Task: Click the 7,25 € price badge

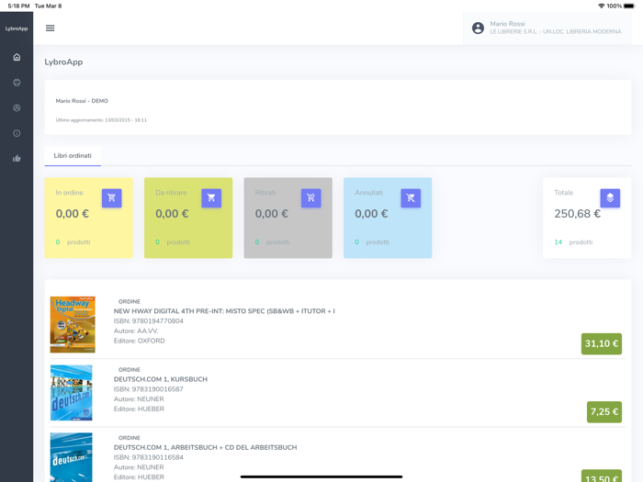Action: tap(604, 411)
